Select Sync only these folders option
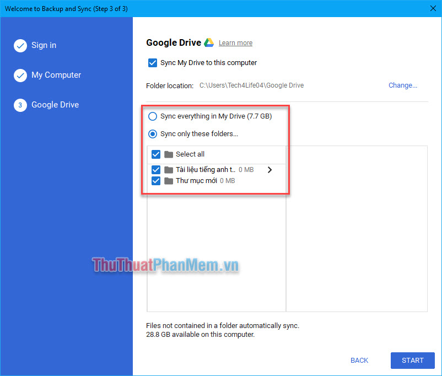The image size is (442, 376). coord(152,133)
